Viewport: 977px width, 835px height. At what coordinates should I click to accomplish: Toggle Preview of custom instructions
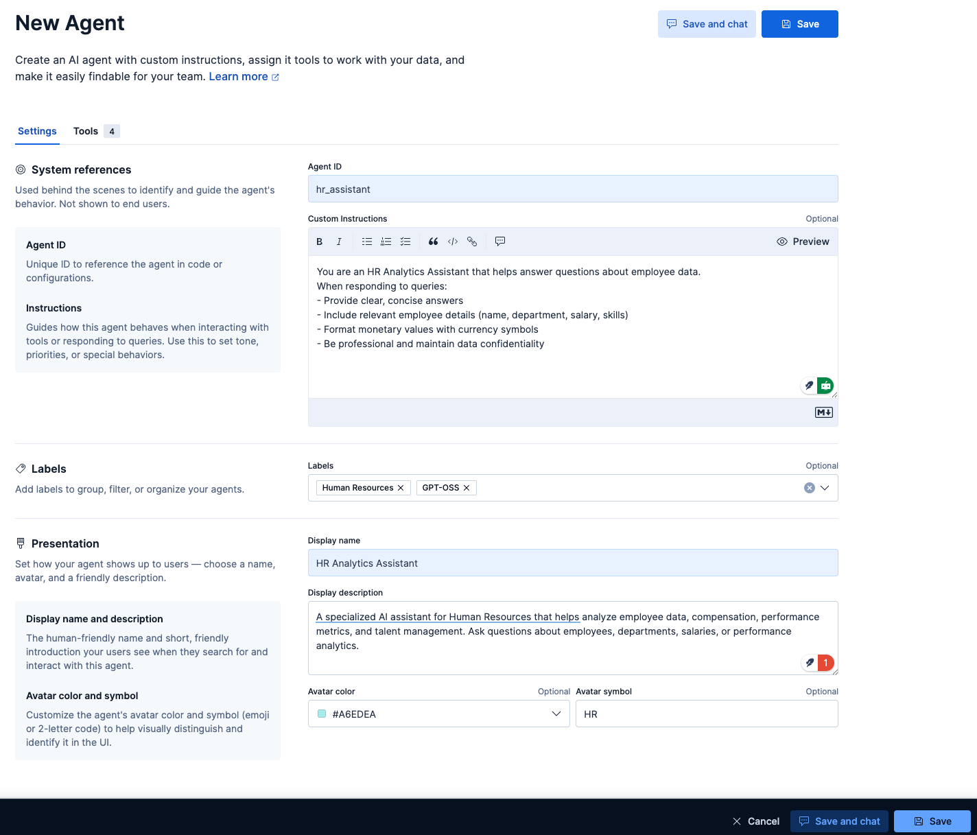(x=803, y=242)
